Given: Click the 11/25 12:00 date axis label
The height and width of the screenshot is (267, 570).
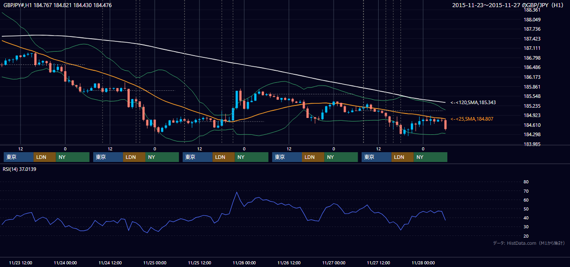Looking at the screenshot, I should (x=199, y=263).
